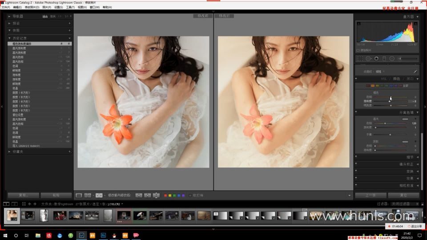Toggle HSL panel on/off switch
The image size is (427, 240).
(x=356, y=79)
